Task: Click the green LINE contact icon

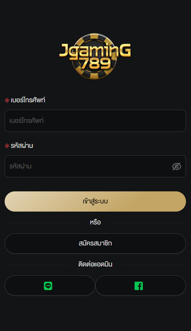Action: (48, 286)
